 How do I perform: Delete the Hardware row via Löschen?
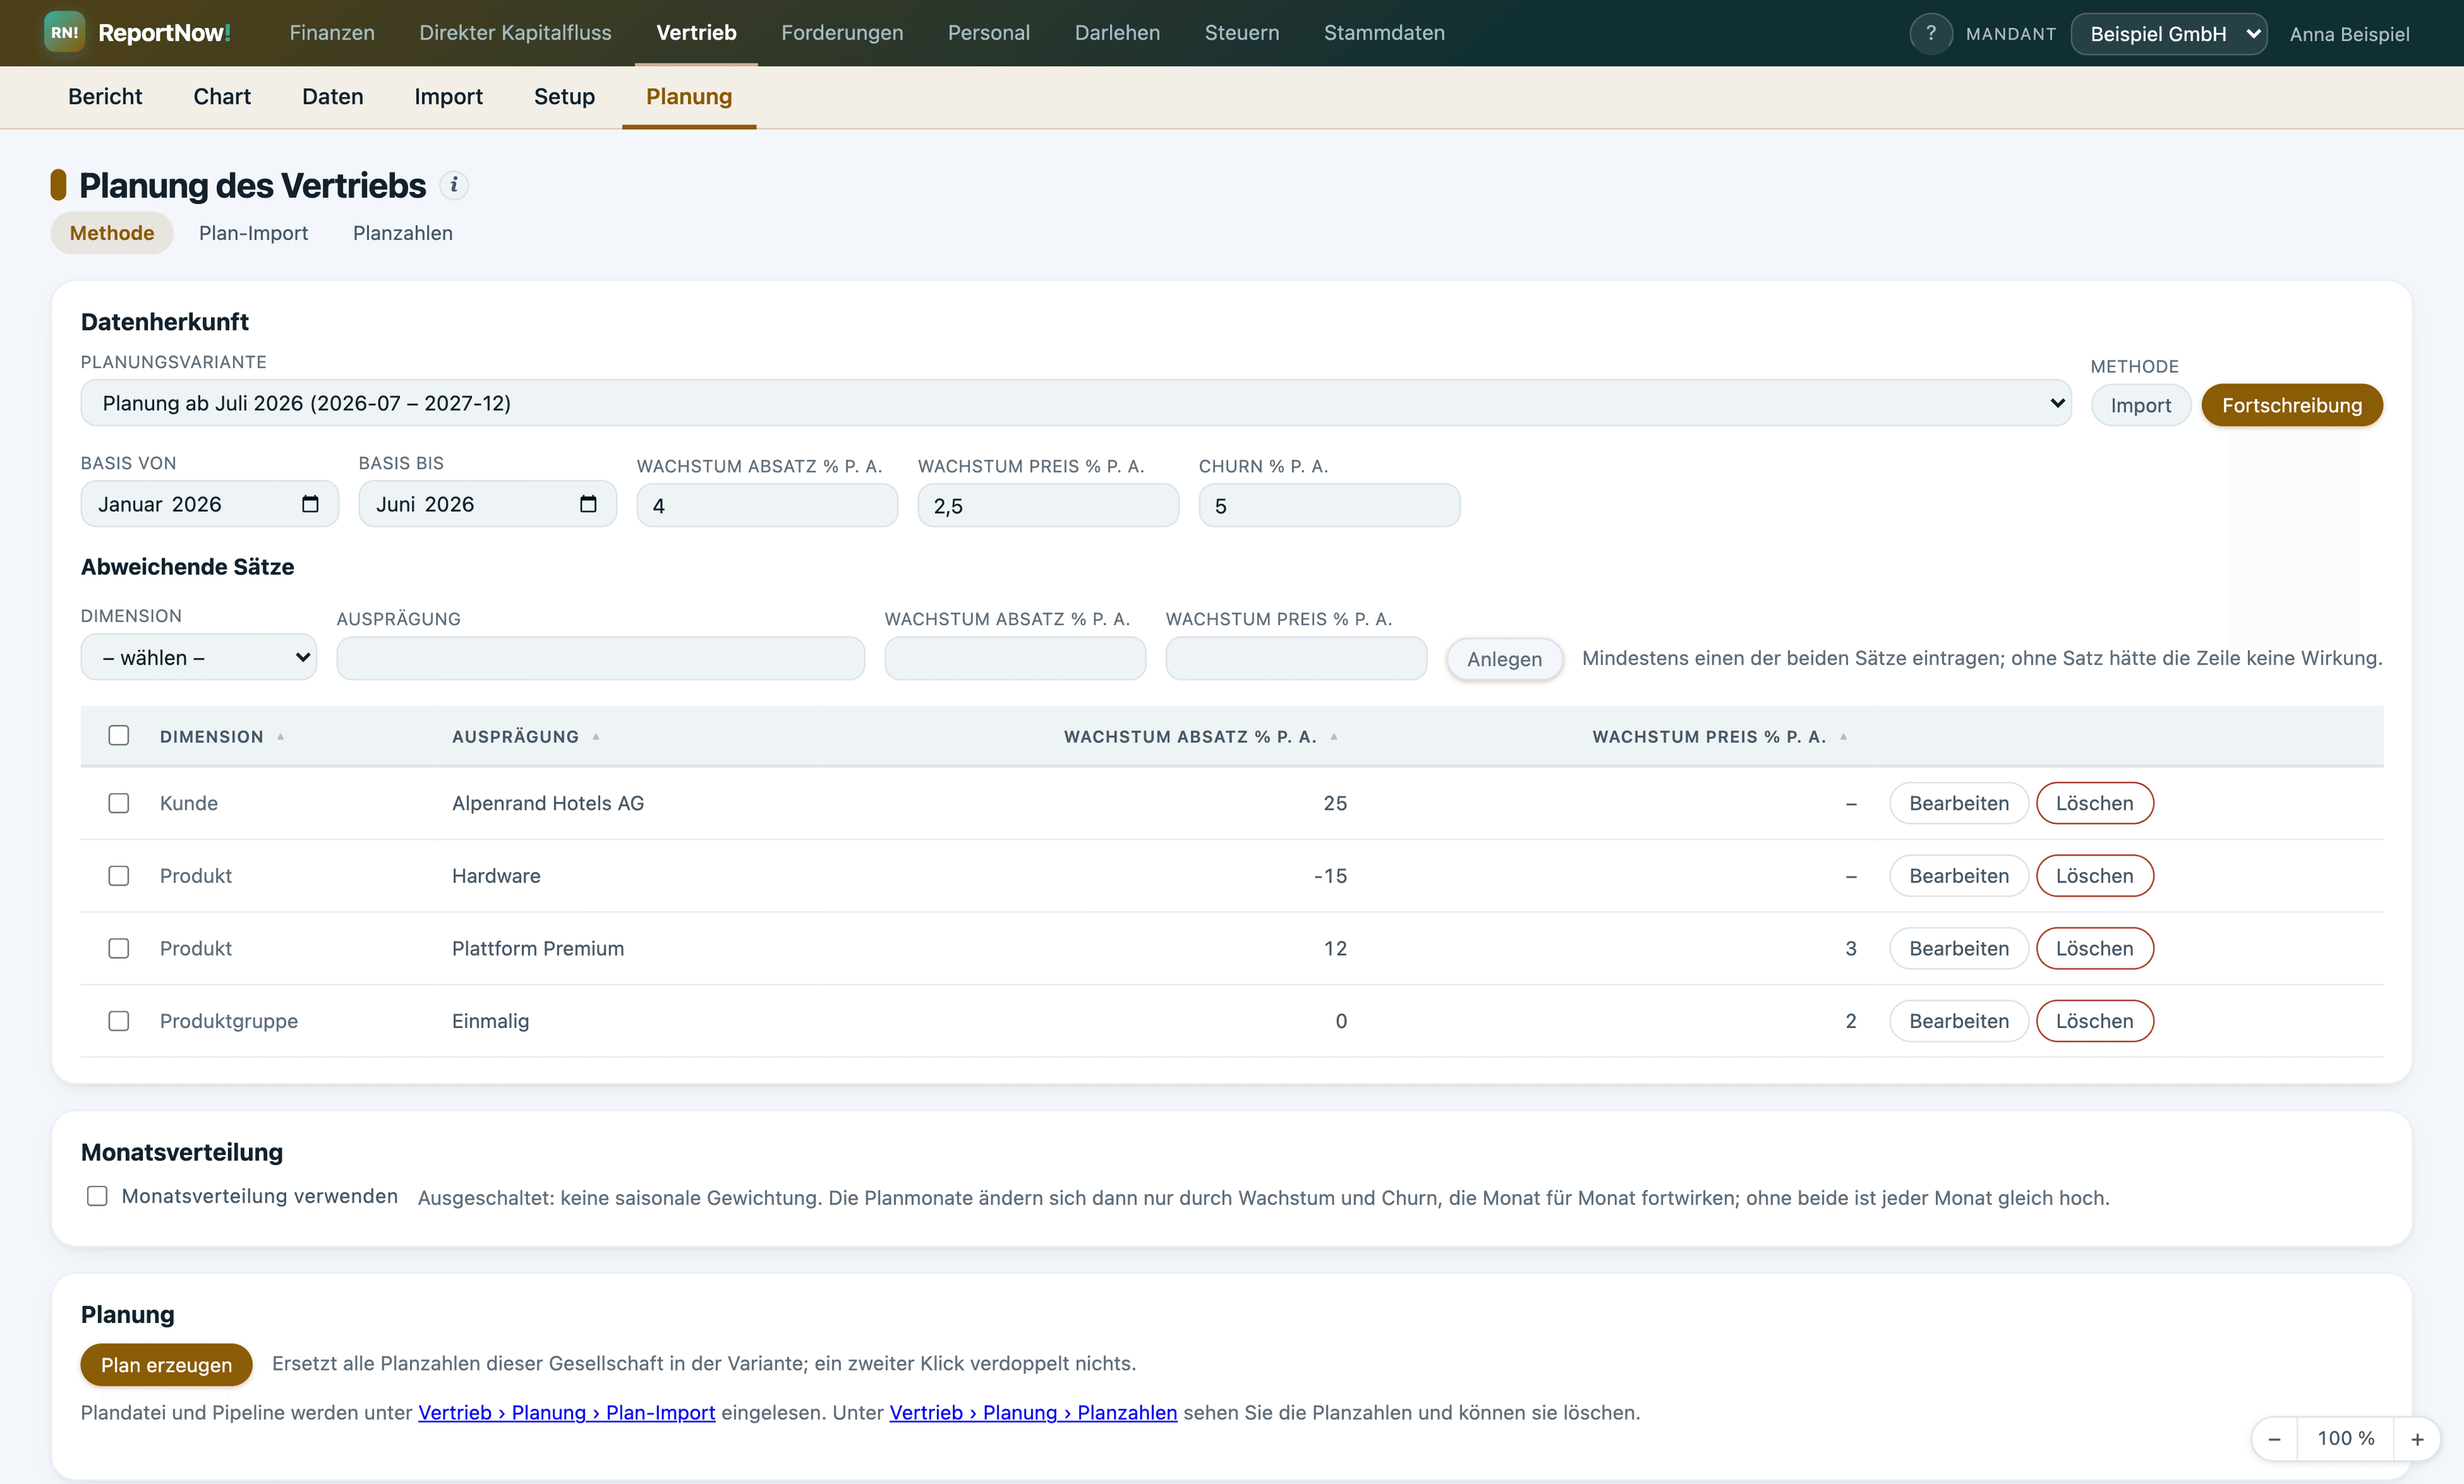click(x=2094, y=875)
